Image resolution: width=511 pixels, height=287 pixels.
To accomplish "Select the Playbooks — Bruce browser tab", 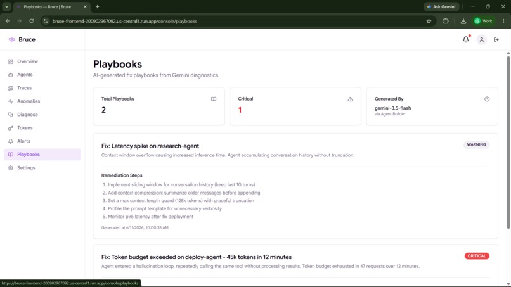I will [x=51, y=6].
